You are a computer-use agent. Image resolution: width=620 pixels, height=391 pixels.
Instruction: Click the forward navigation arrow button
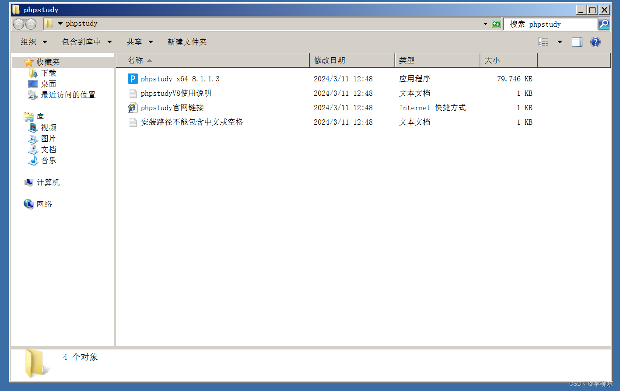31,24
